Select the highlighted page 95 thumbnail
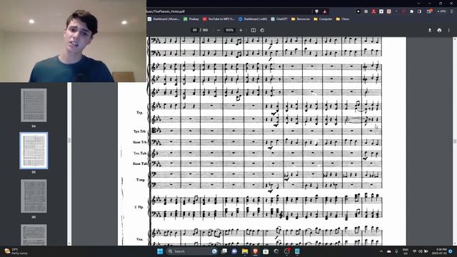This screenshot has height=257, width=457. click(x=34, y=151)
